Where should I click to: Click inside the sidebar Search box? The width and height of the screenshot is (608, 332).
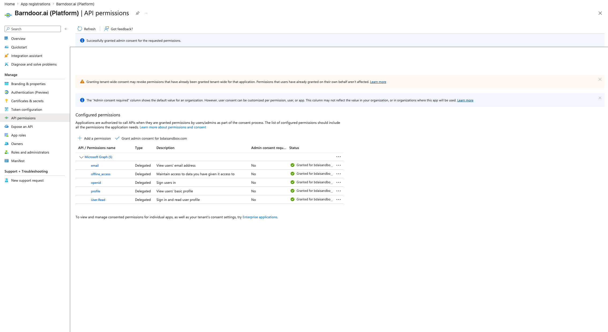33,29
